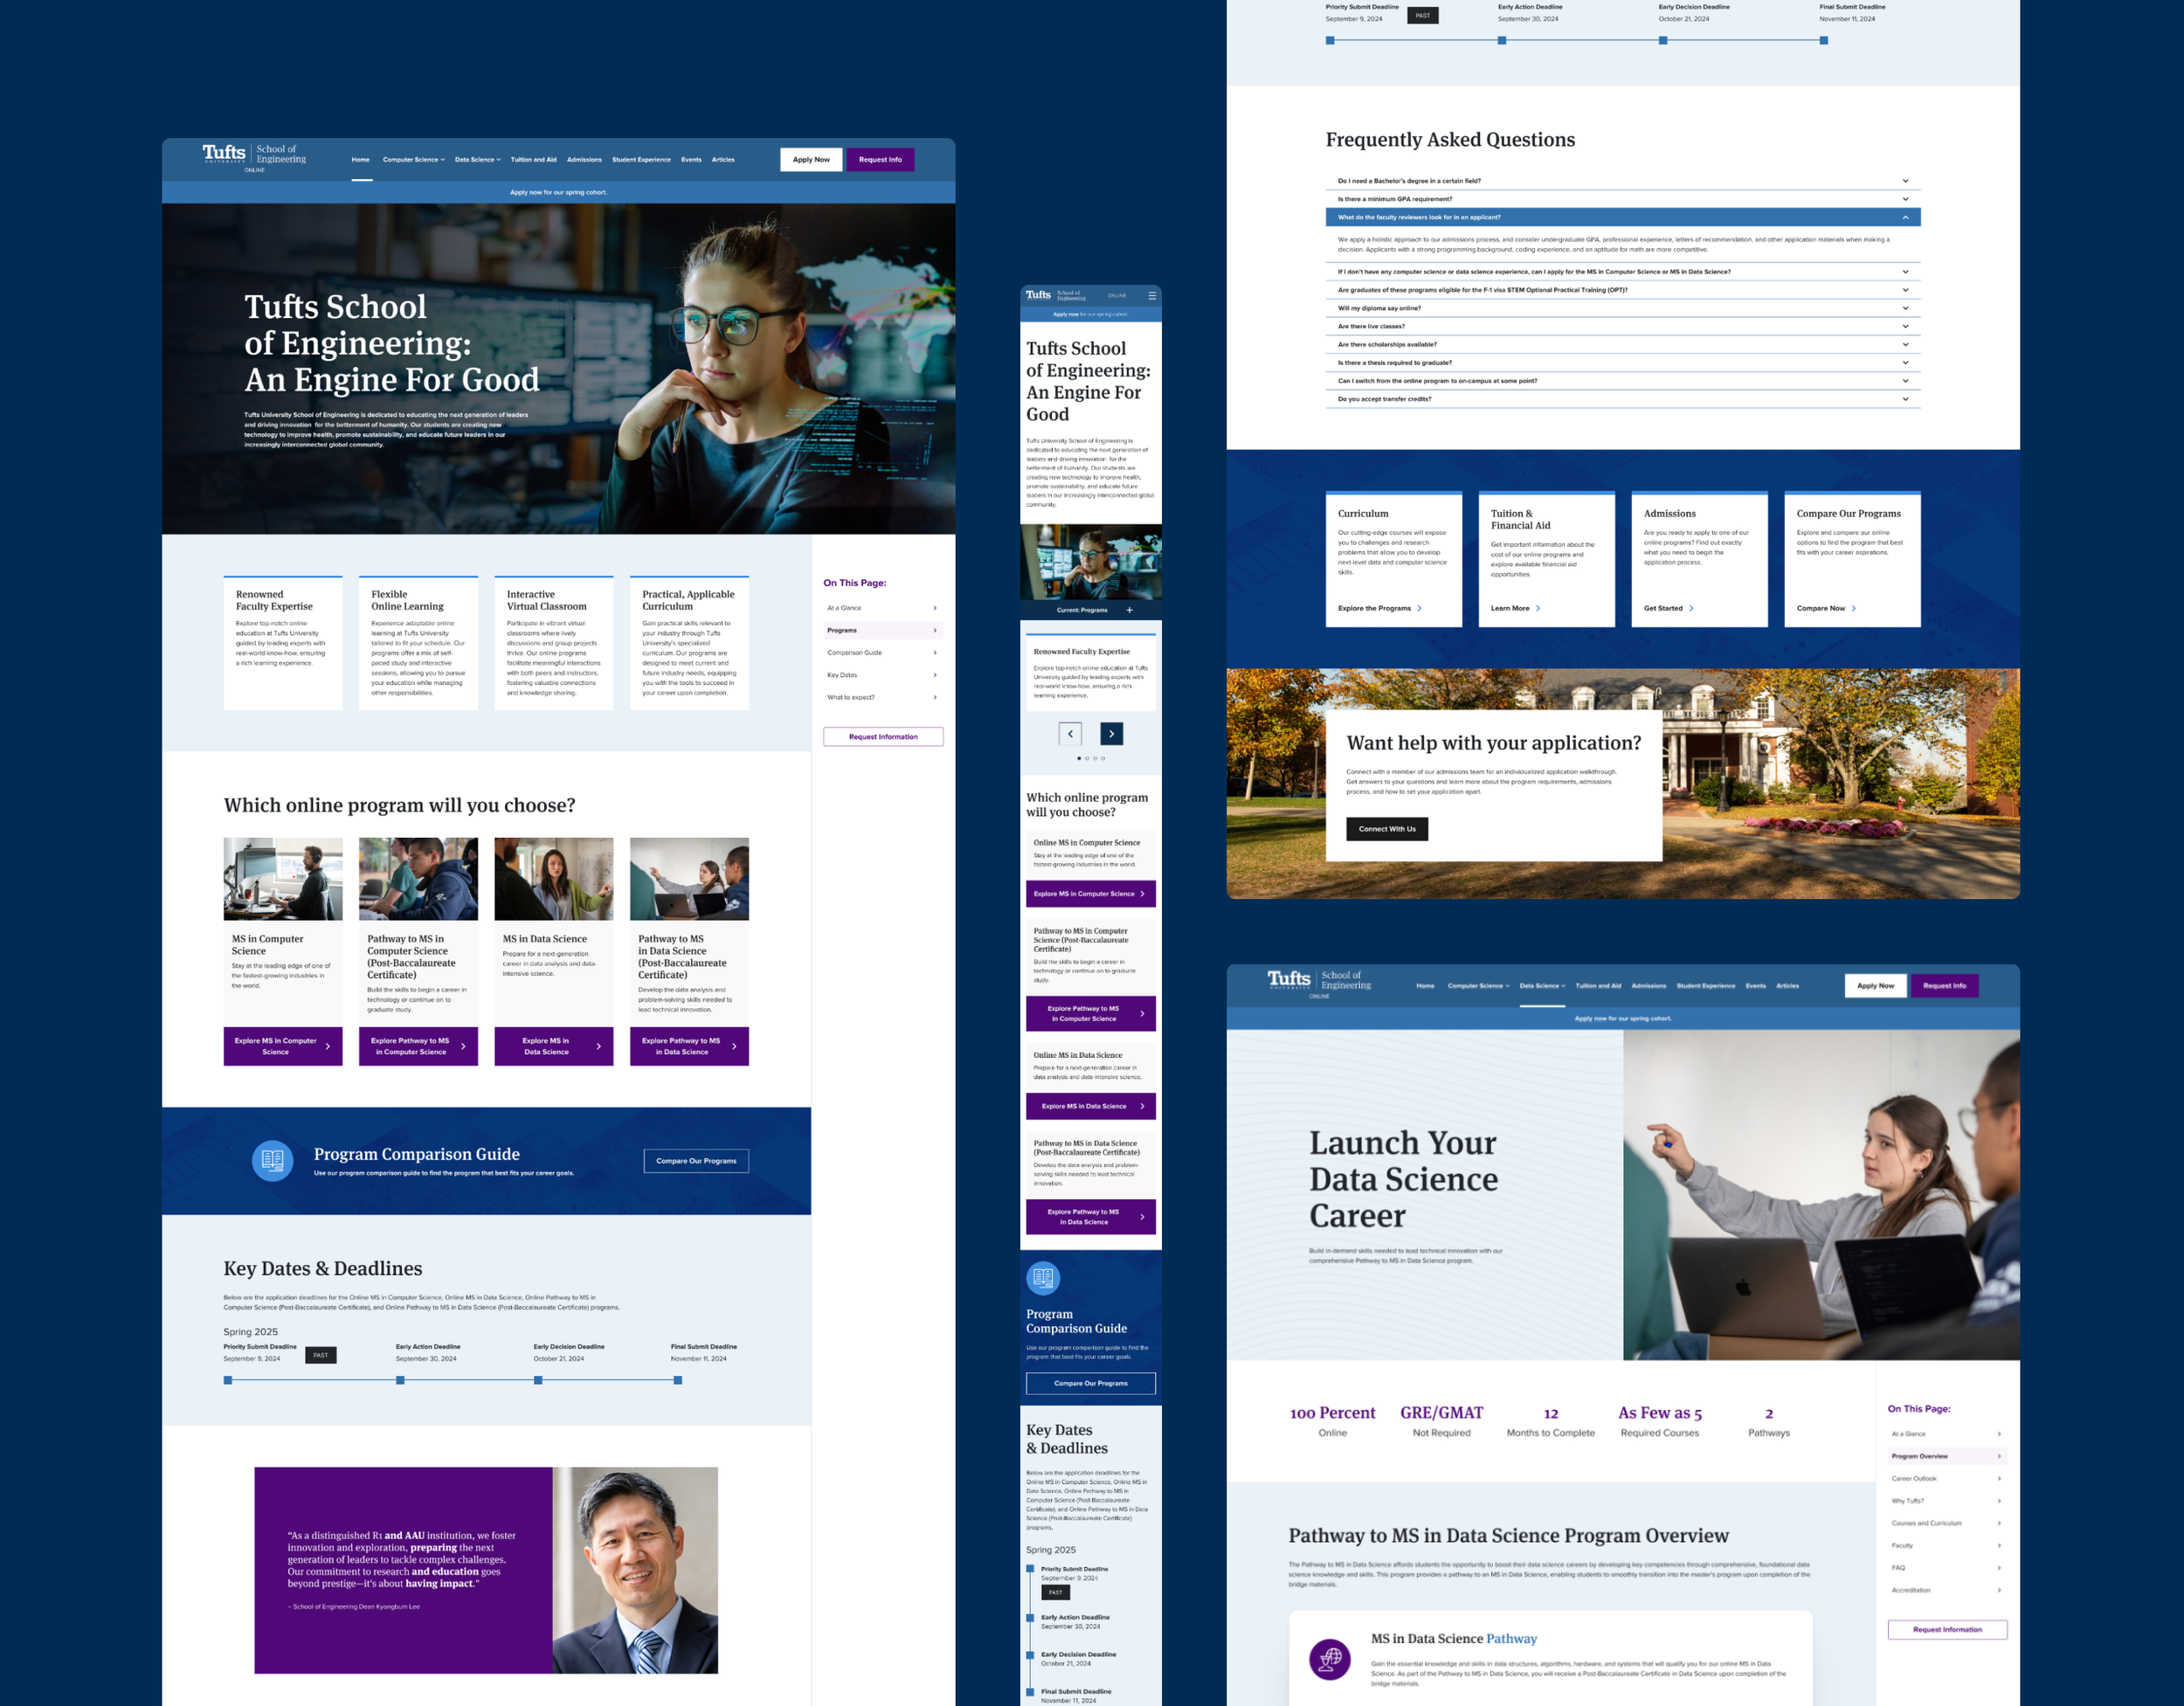Viewport: 2184px width, 1706px height.
Task: Click Request Information in Data Science page sidebar
Action: point(1947,1630)
